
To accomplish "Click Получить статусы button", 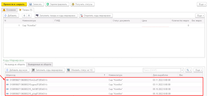I will pyautogui.click(x=83, y=4).
